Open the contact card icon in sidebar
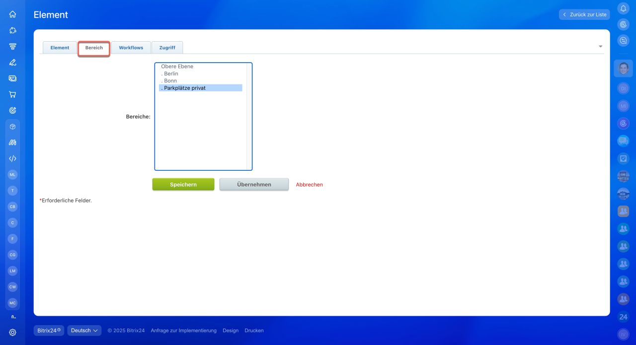 (x=12, y=78)
